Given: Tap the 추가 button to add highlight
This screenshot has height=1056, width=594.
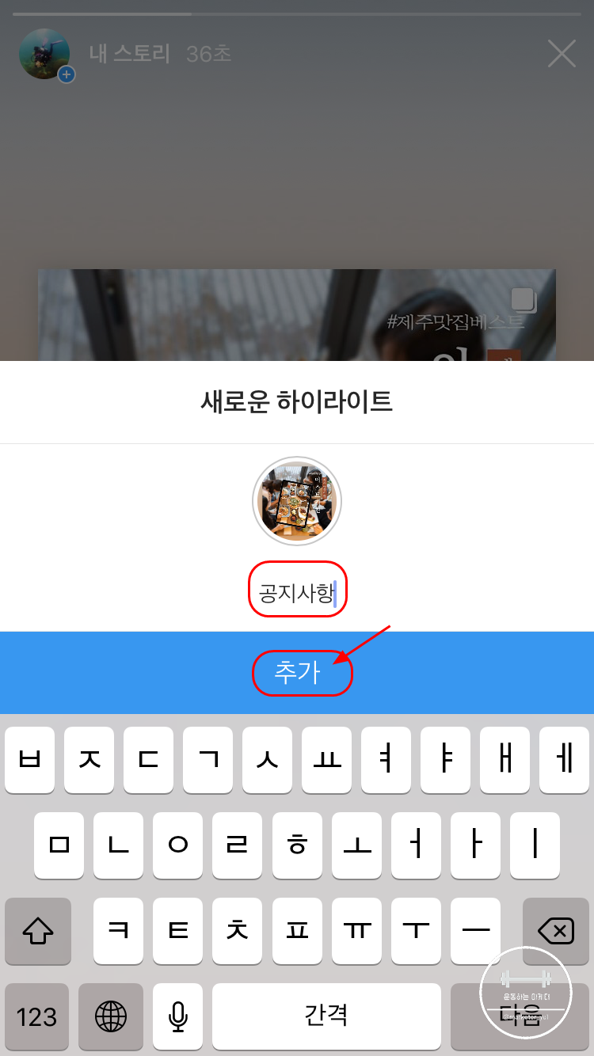Looking at the screenshot, I should coord(297,673).
